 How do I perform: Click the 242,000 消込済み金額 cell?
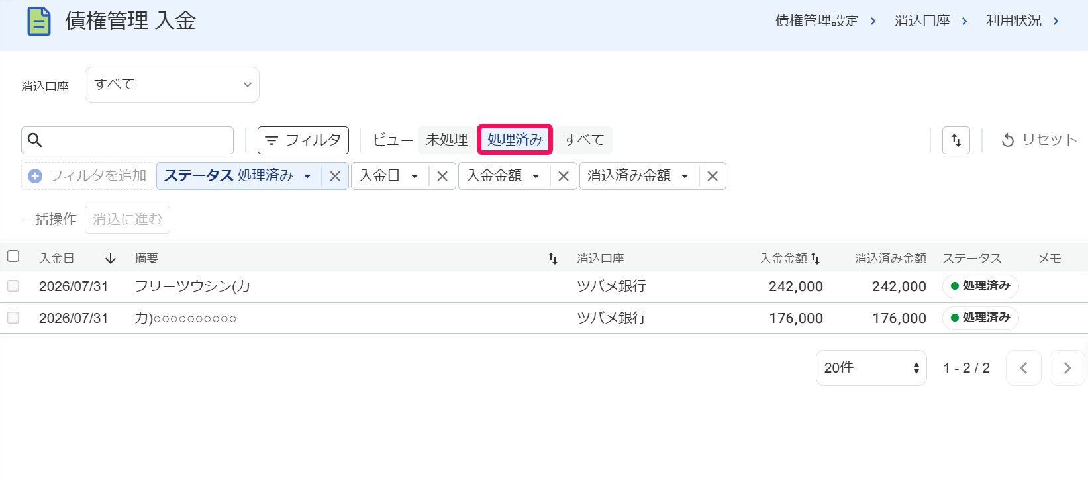899,286
